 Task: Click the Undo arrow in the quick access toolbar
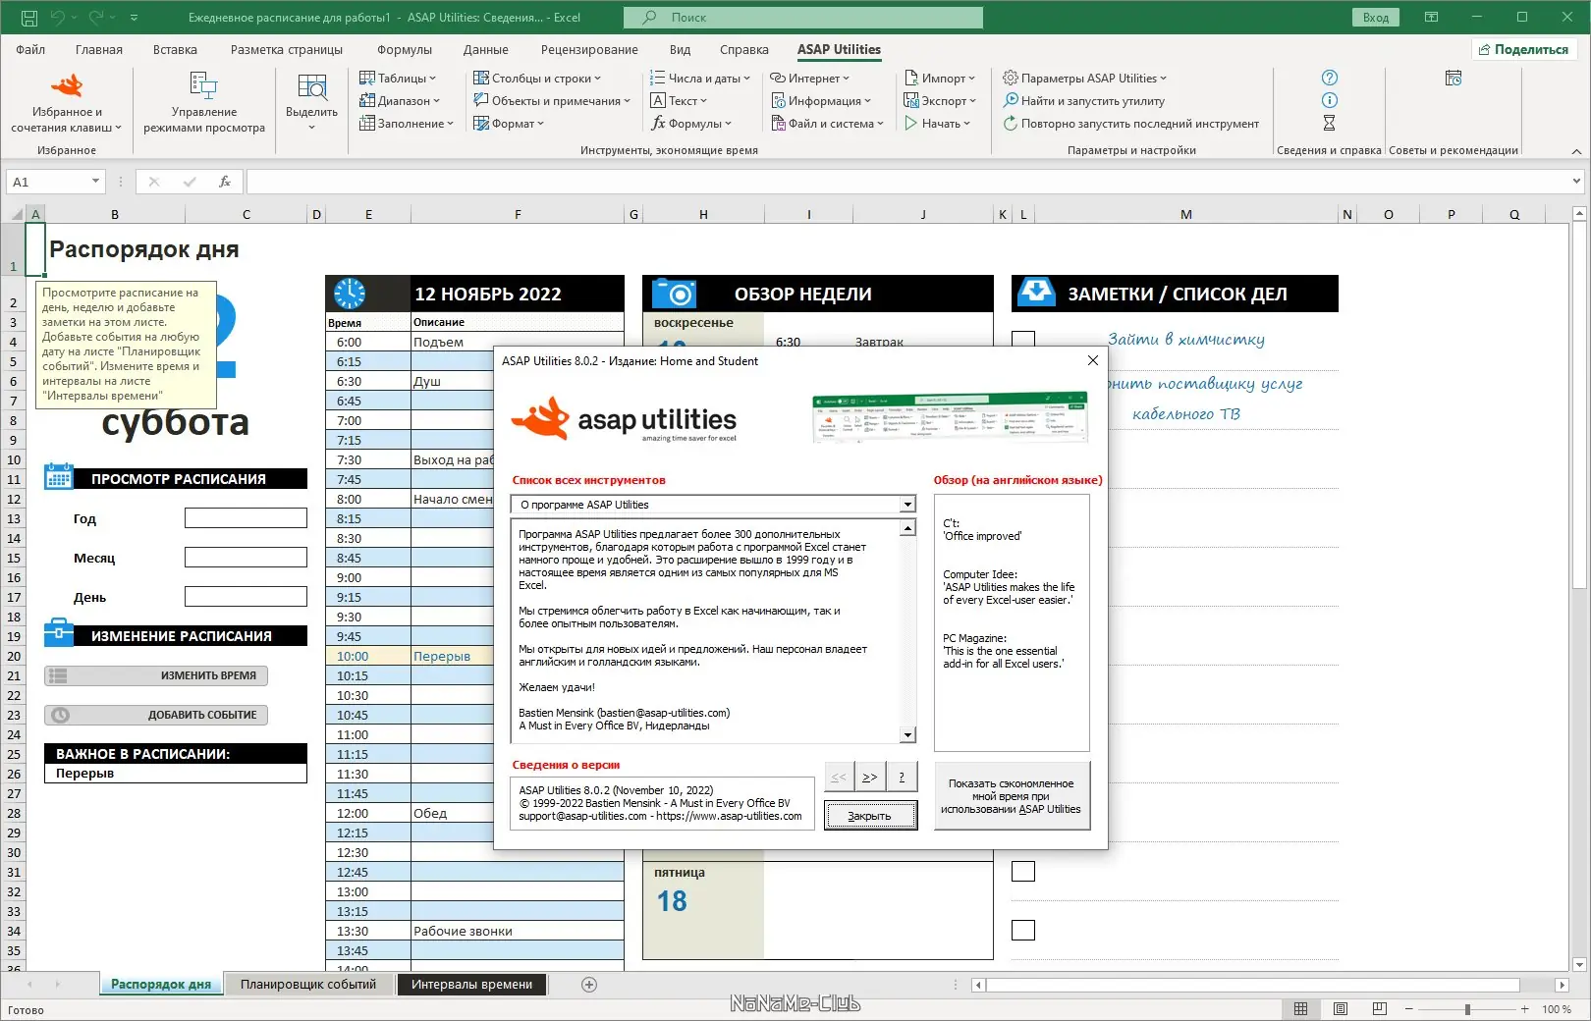click(57, 18)
